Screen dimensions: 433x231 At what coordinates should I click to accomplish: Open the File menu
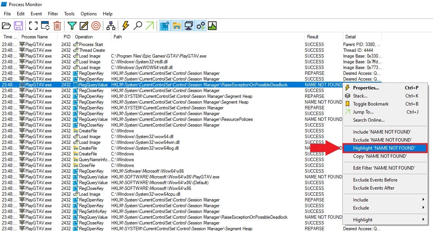(7, 14)
